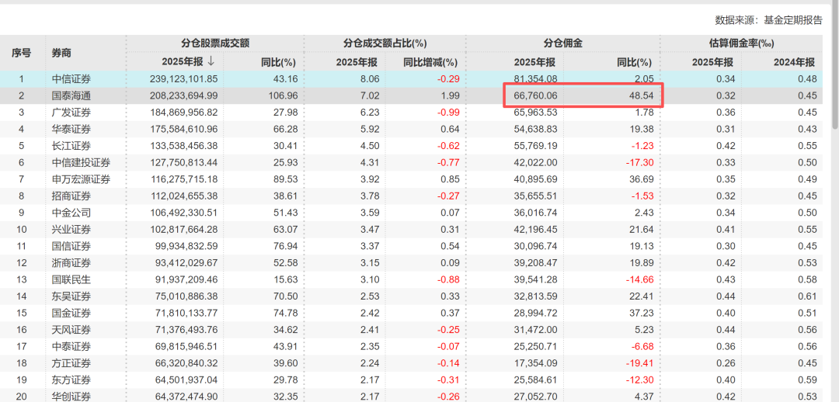Image resolution: width=839 pixels, height=402 pixels.
Task: Select 东吴证券 in broker column
Action: 71,296
